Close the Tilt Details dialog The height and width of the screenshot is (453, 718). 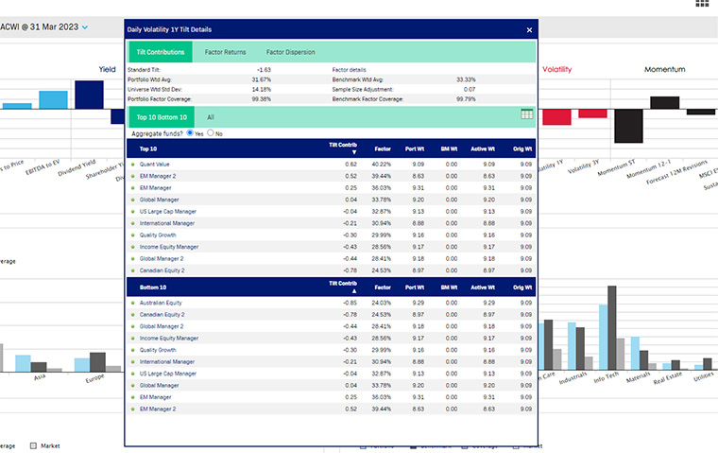coord(529,30)
